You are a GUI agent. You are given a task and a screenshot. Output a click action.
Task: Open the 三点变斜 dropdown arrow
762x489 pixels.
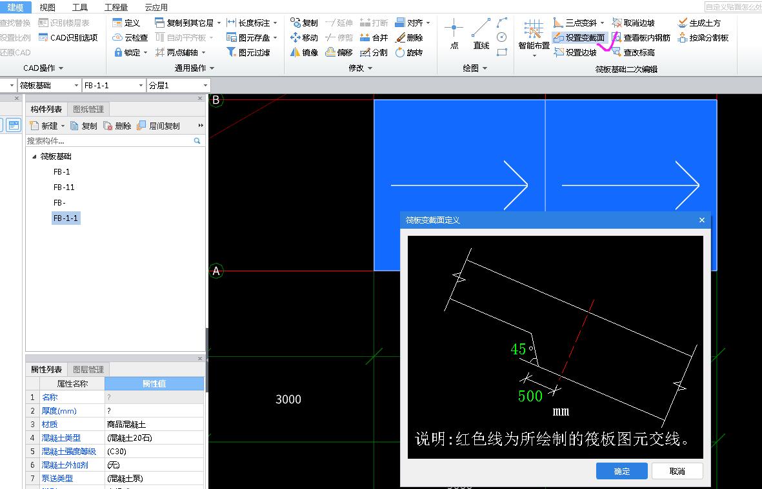point(602,23)
